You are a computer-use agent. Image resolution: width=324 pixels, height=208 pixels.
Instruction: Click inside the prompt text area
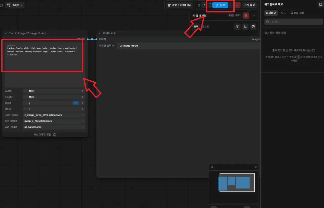[45, 65]
